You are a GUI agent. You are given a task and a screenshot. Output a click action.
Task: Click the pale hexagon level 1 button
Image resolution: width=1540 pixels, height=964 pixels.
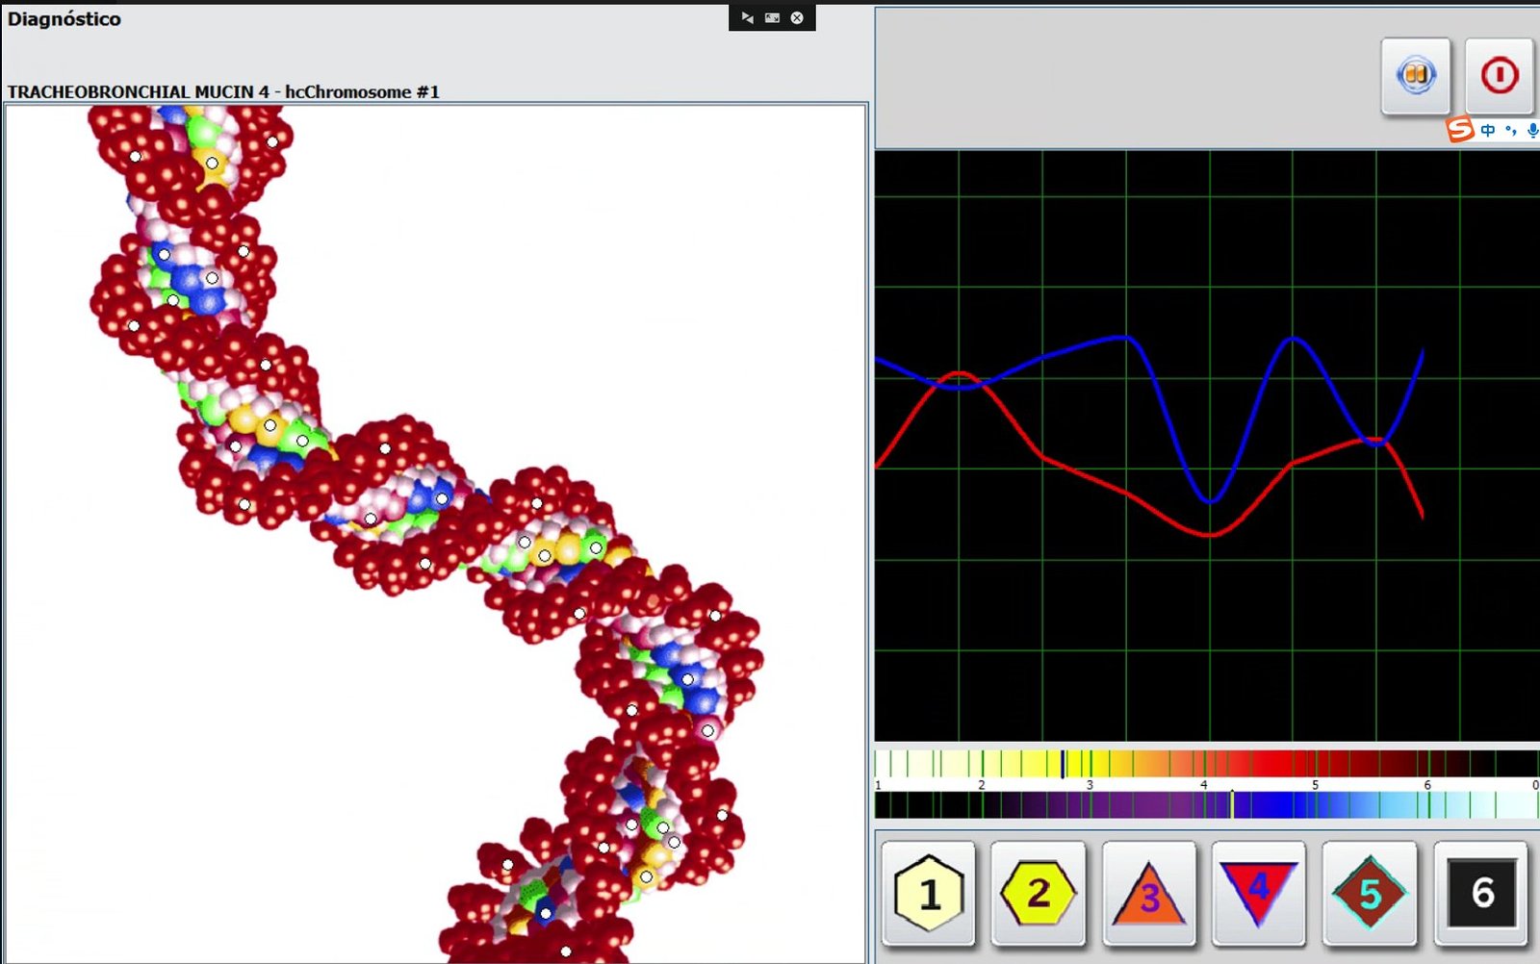928,893
